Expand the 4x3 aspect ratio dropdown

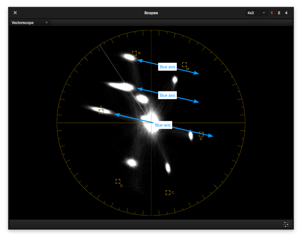[x=256, y=13]
